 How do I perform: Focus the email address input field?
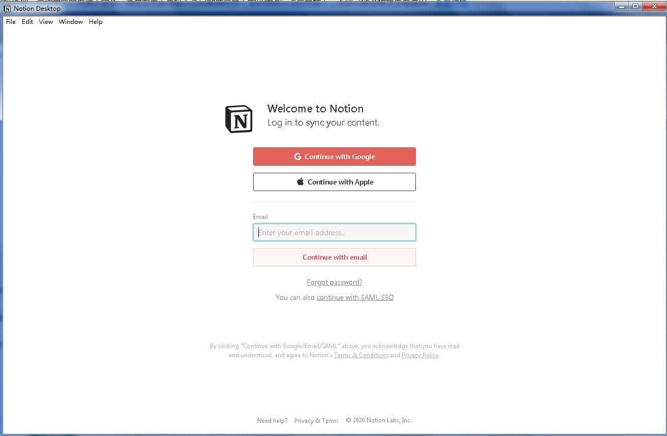pos(335,232)
